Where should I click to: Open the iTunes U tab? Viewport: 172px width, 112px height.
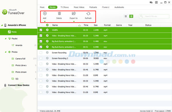[x=105, y=7]
